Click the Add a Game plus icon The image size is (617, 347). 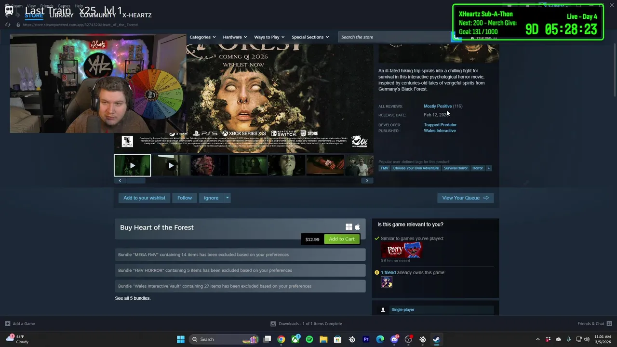(x=8, y=324)
